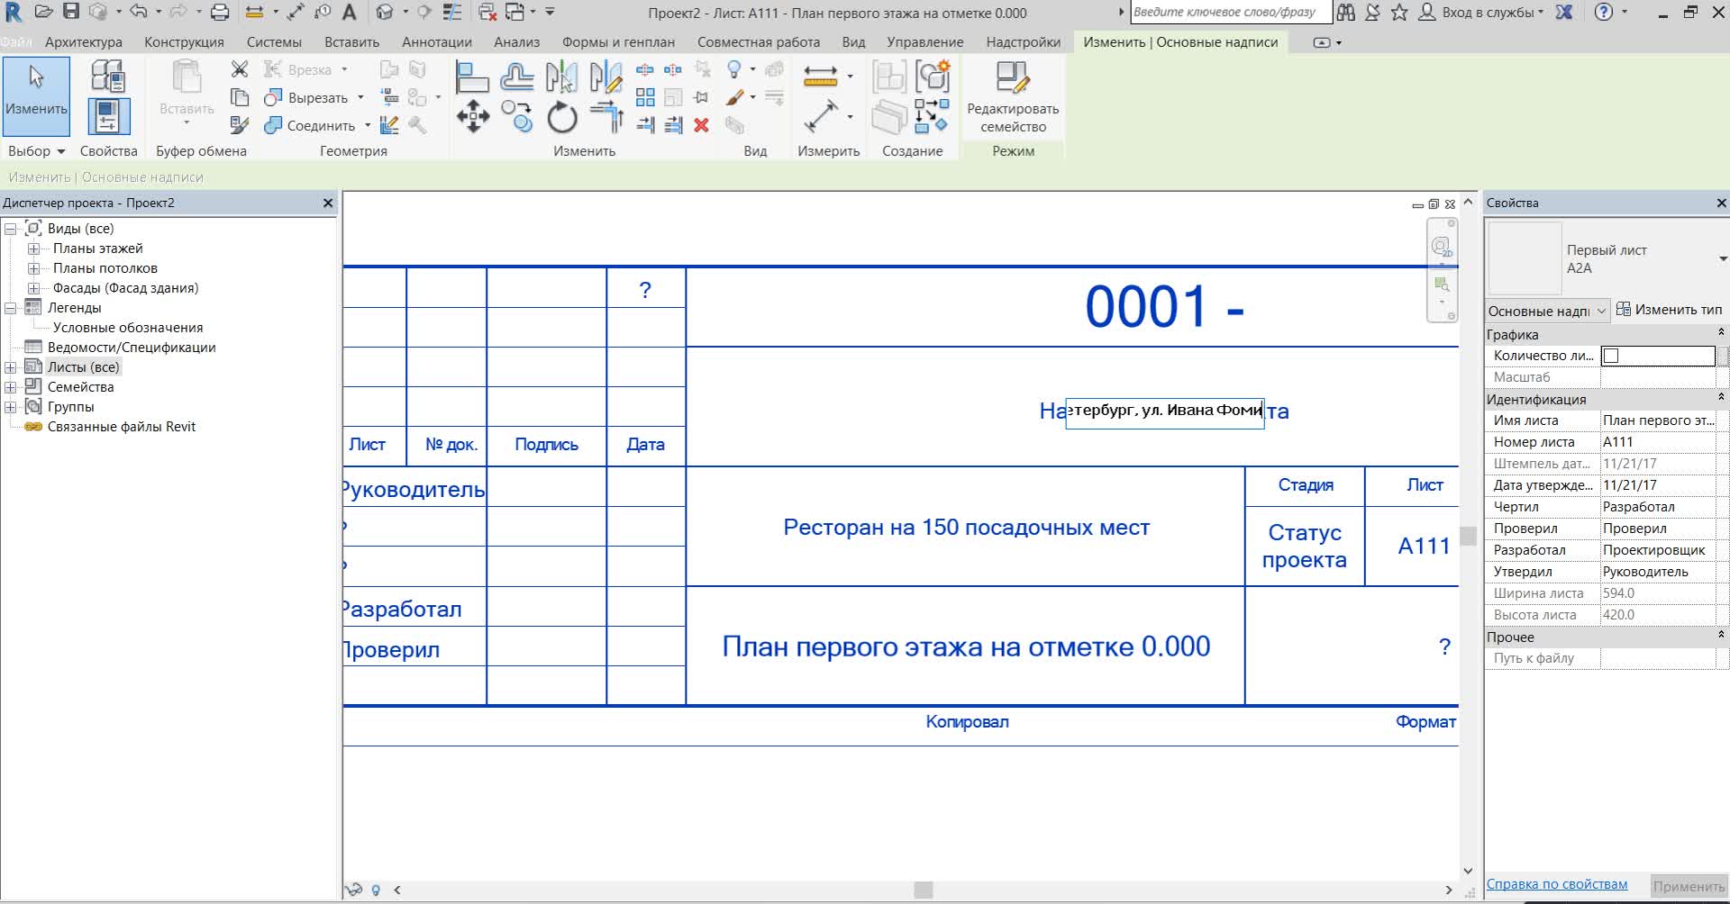
Task: Expand Планы этажей in project browser
Action: tap(33, 249)
